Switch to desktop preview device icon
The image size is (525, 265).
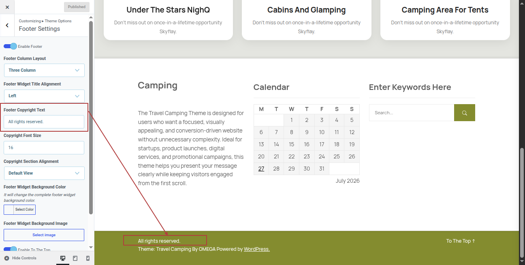63,258
